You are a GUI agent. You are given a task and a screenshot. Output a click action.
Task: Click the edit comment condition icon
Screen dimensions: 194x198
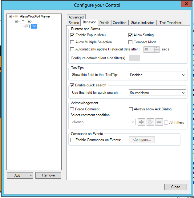150,122
